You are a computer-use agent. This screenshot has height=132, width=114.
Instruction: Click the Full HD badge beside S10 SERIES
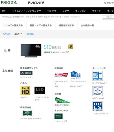tap(70, 46)
